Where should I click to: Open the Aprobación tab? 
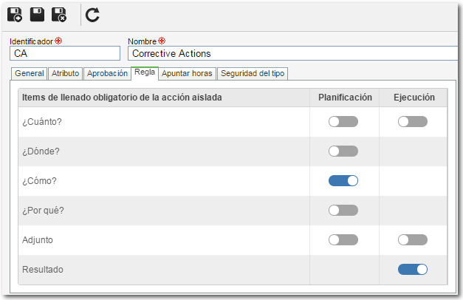tap(107, 73)
